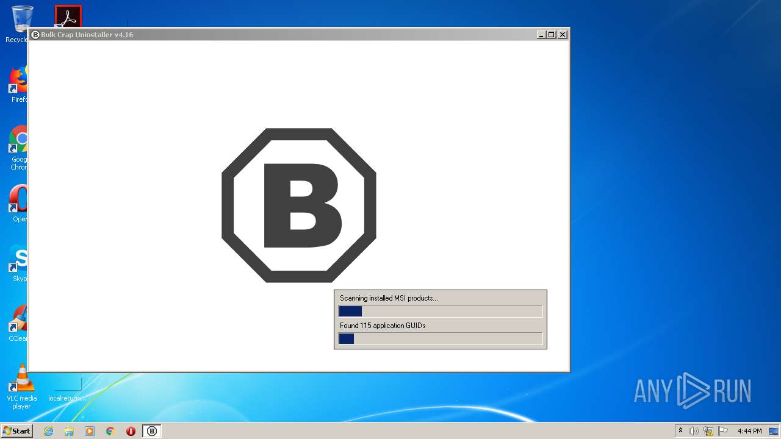This screenshot has height=439, width=781.
Task: Open Opera from the taskbar
Action: click(131, 431)
